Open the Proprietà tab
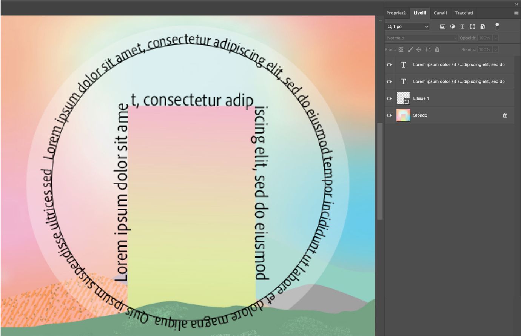Viewport: 521px width, 336px height. tap(396, 13)
